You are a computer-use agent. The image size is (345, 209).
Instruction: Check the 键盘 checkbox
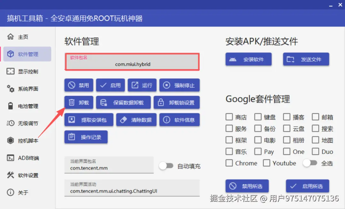click(258, 117)
